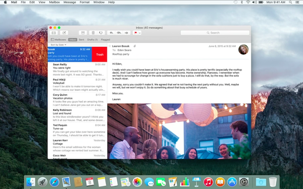This screenshot has height=189, width=303.
Task: Click the red Trash swipe button
Action: click(x=99, y=54)
